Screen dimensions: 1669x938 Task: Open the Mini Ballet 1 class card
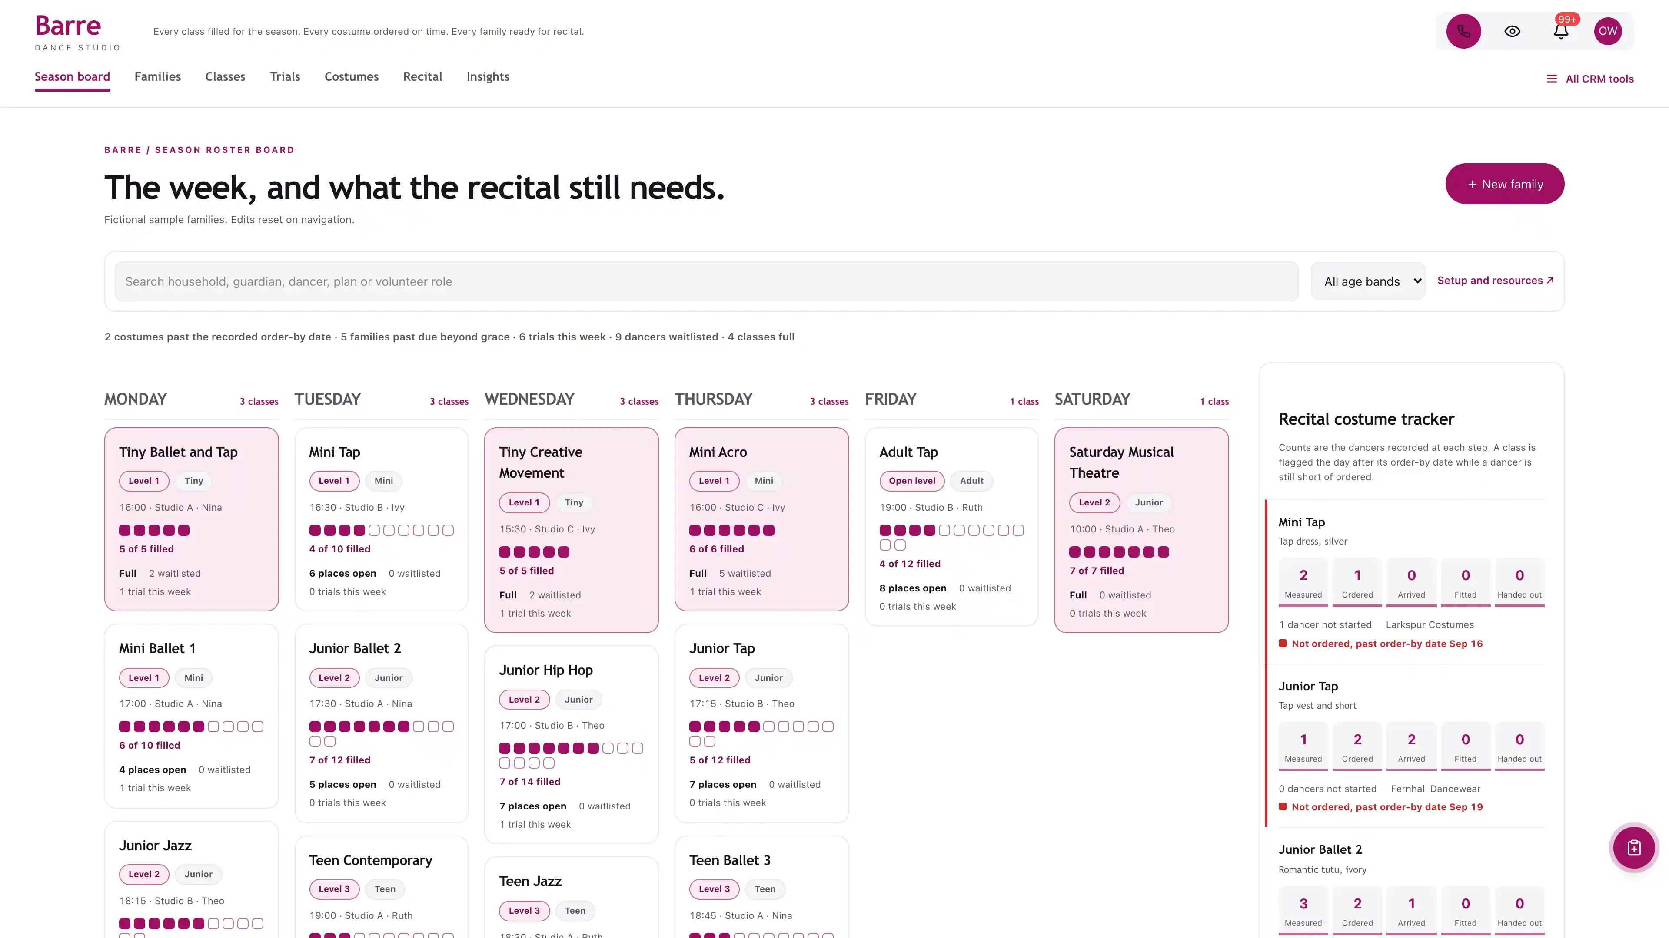[x=192, y=715]
